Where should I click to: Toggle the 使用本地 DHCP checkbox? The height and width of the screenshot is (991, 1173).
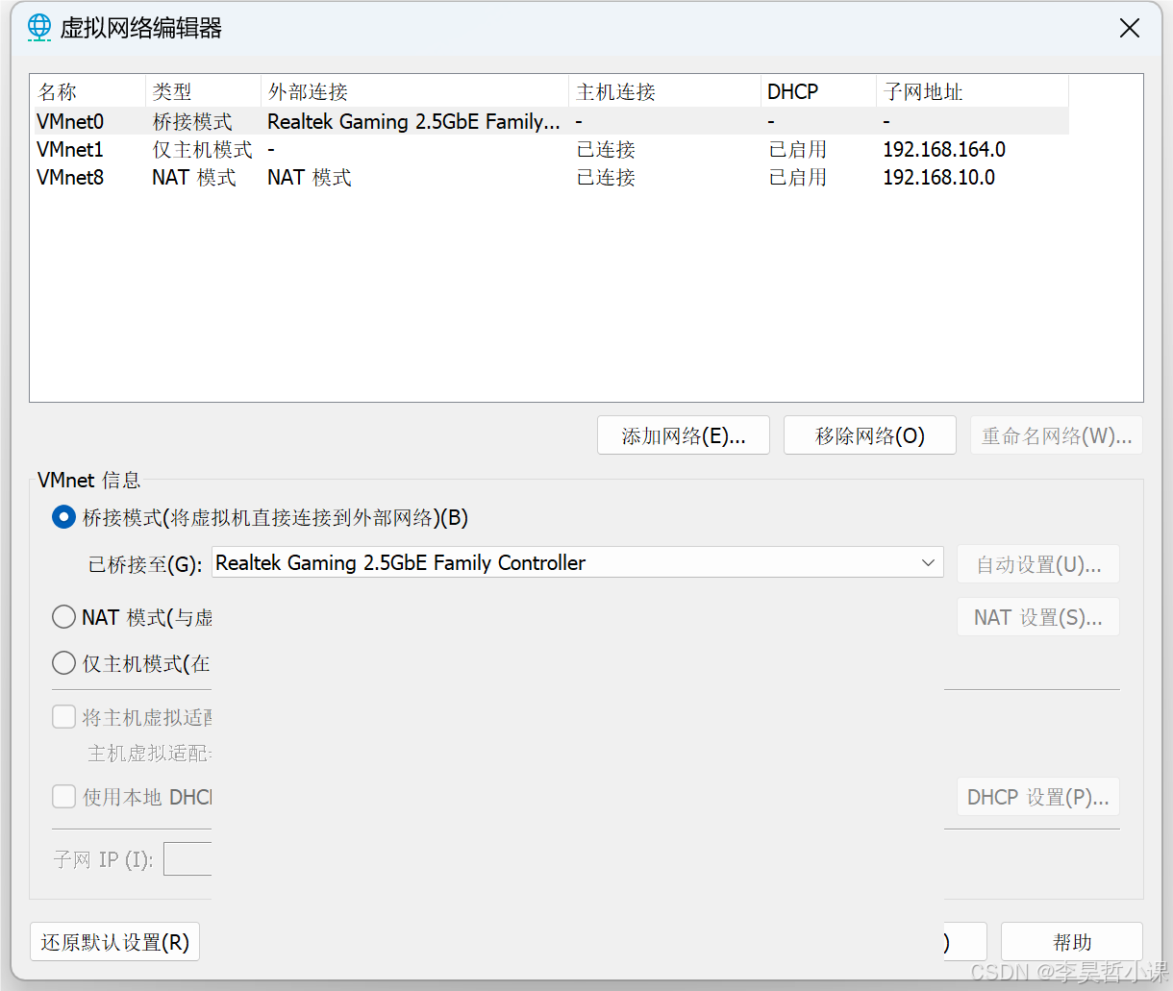pos(63,796)
